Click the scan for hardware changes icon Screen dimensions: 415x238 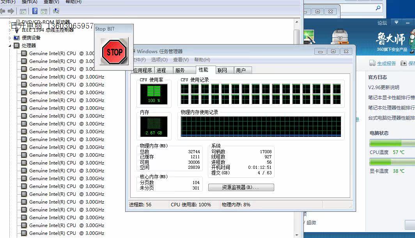pos(56,11)
